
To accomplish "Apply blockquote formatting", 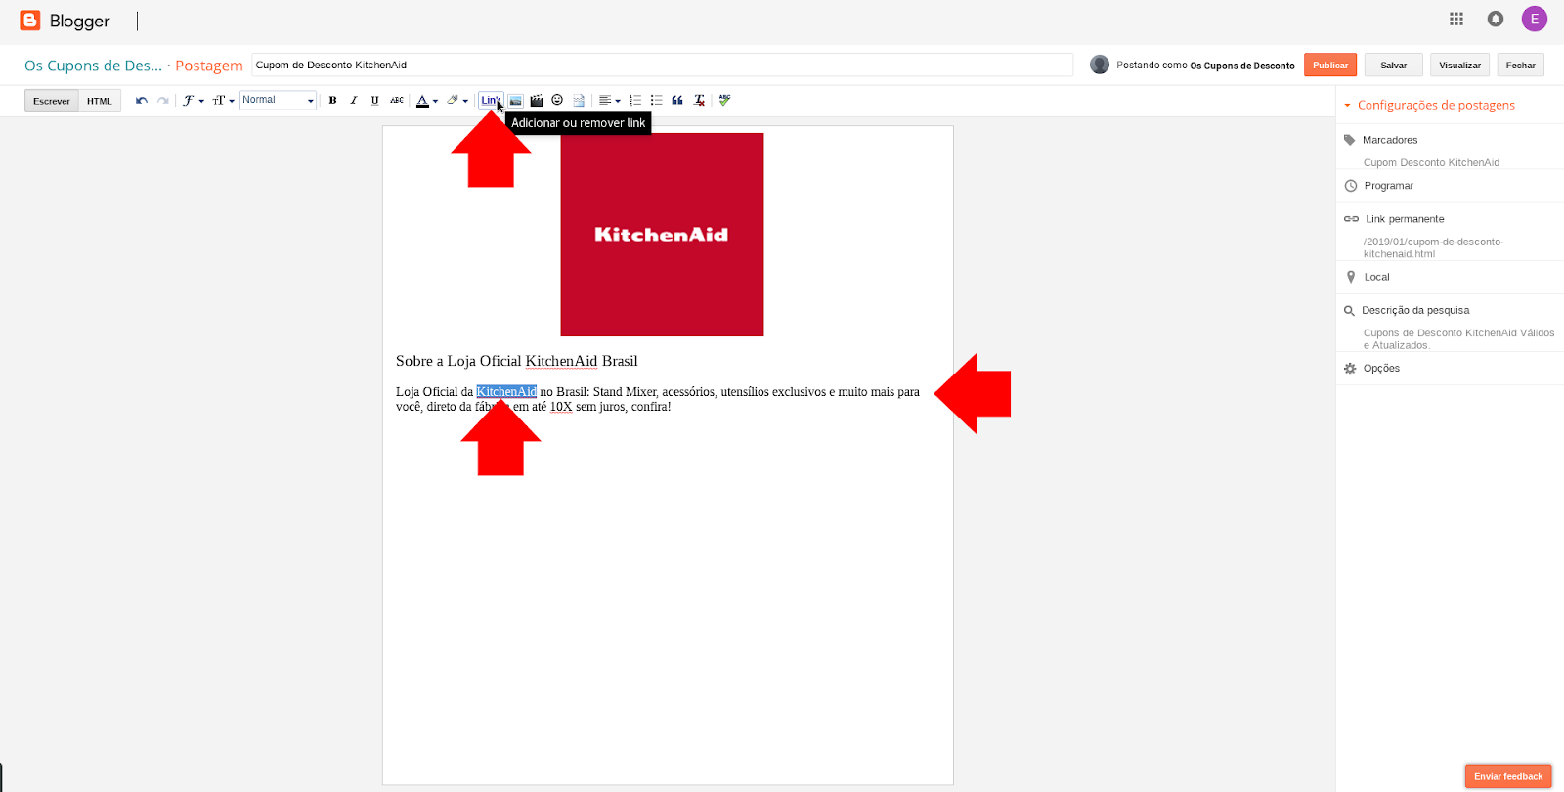I will coord(677,100).
